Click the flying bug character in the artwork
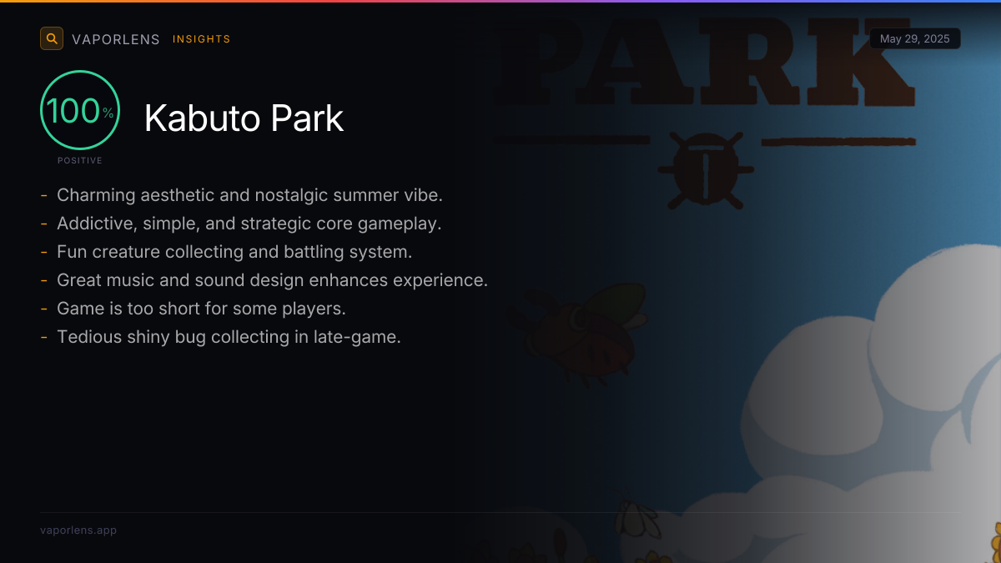This screenshot has height=563, width=1001. pos(578,331)
